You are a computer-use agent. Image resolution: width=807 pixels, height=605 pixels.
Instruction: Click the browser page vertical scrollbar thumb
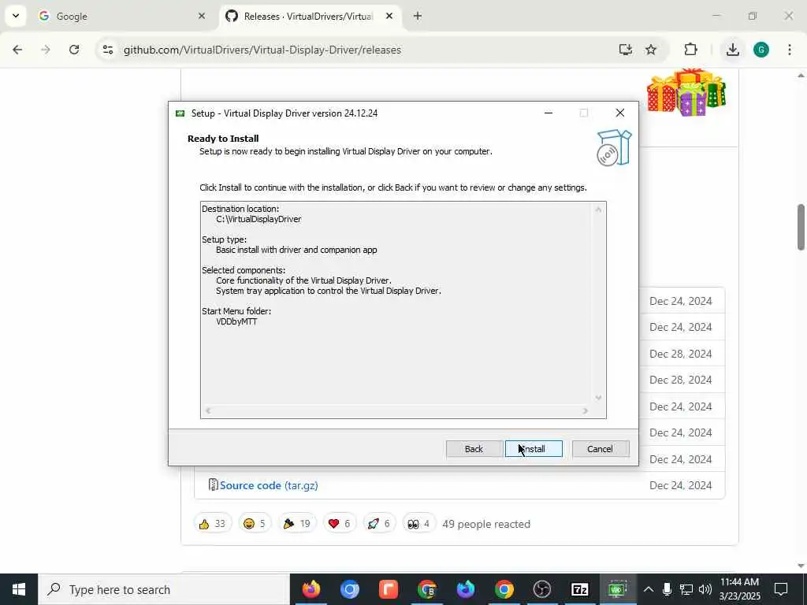click(801, 227)
